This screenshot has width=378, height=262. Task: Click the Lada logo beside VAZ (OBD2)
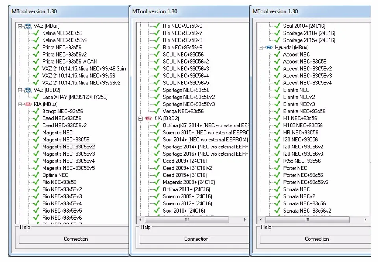(x=28, y=90)
